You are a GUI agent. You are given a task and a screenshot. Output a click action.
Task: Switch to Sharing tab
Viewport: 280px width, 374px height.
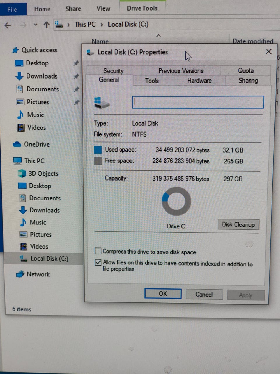coord(248,80)
